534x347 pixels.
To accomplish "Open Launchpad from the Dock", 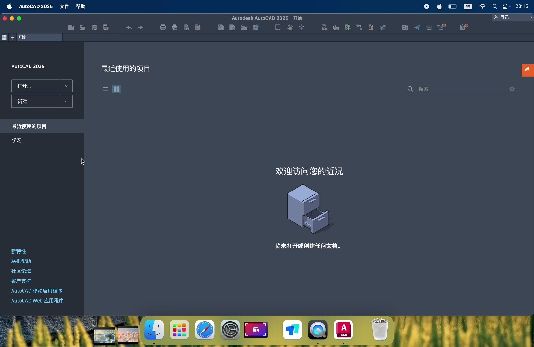I will point(180,330).
